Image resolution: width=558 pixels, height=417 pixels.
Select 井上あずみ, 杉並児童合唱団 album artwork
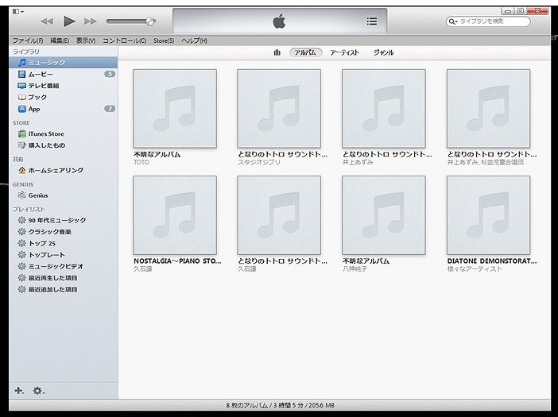tap(488, 109)
